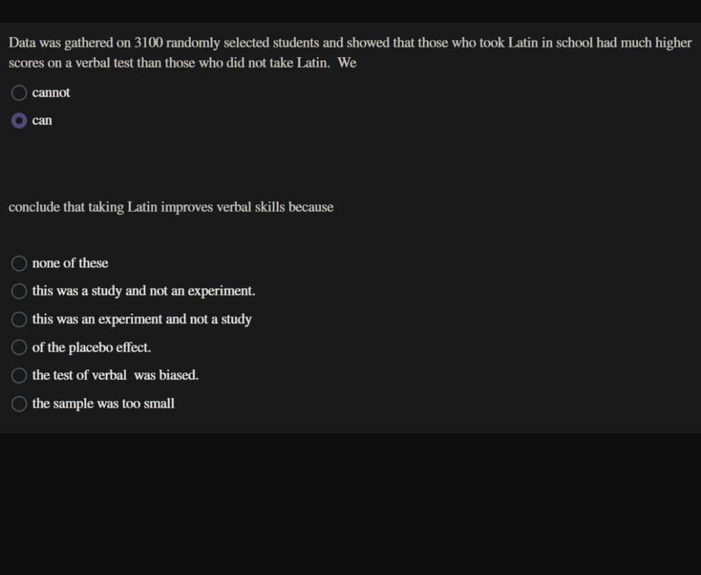
Task: Click the label text "cannot"
Action: pyautogui.click(x=51, y=93)
